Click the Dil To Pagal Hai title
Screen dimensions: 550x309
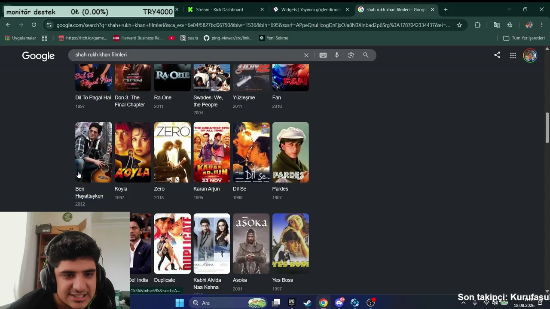tap(93, 97)
